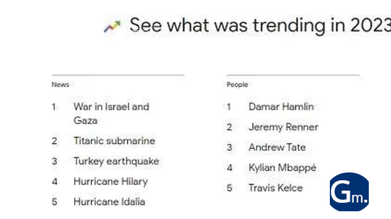Screen dimensions: 391x219
Task: Select Andrew Tate from People list
Action: point(277,148)
